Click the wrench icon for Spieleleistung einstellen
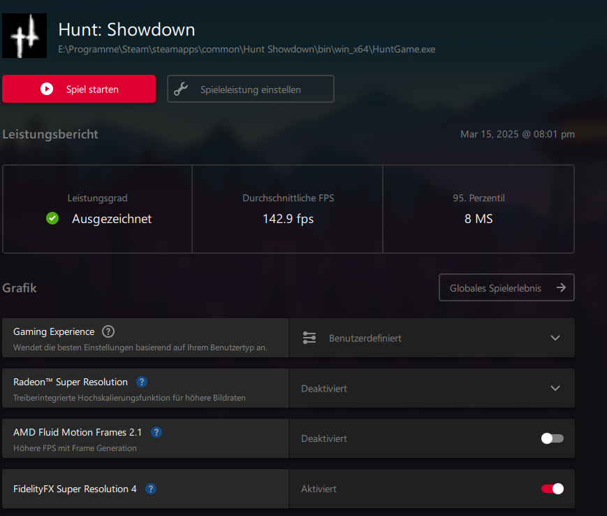 181,89
